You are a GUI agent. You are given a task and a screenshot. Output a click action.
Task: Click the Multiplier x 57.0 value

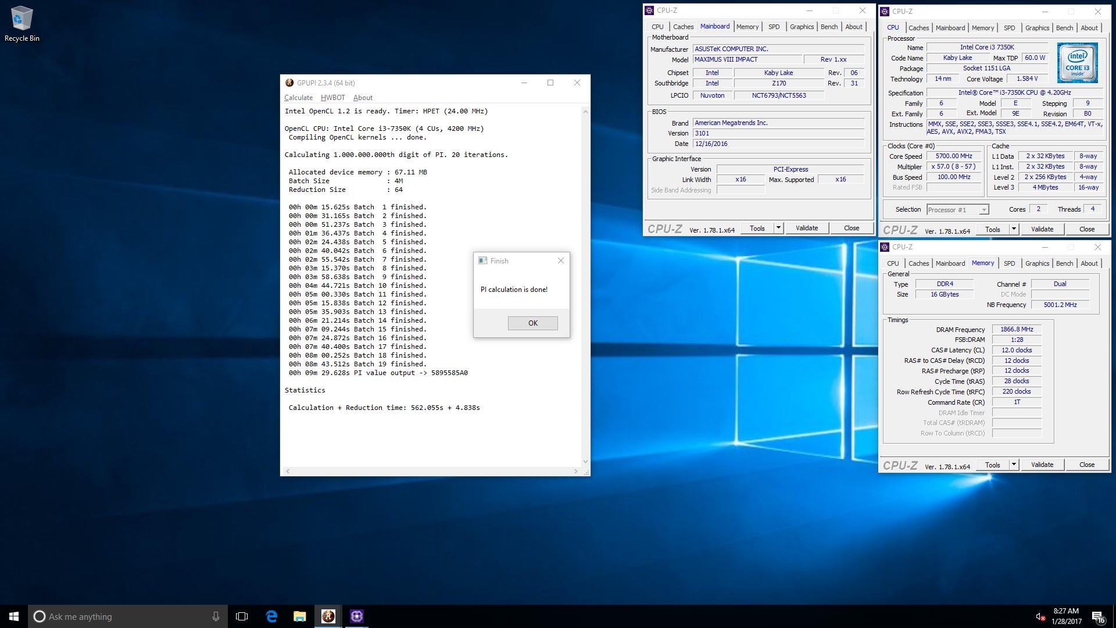point(953,166)
